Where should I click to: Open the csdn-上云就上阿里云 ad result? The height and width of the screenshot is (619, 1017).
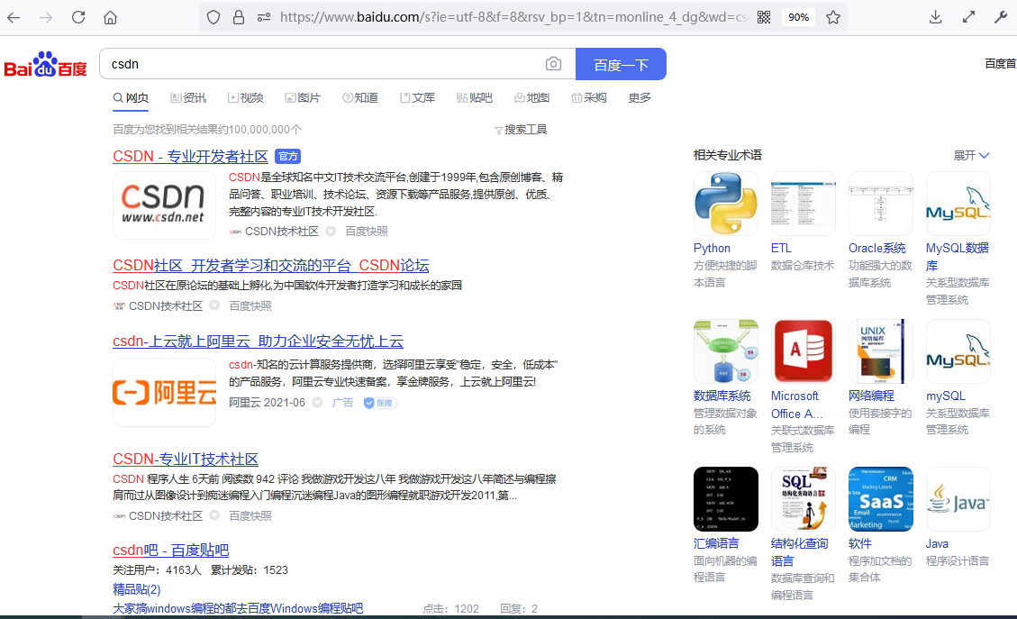(259, 341)
